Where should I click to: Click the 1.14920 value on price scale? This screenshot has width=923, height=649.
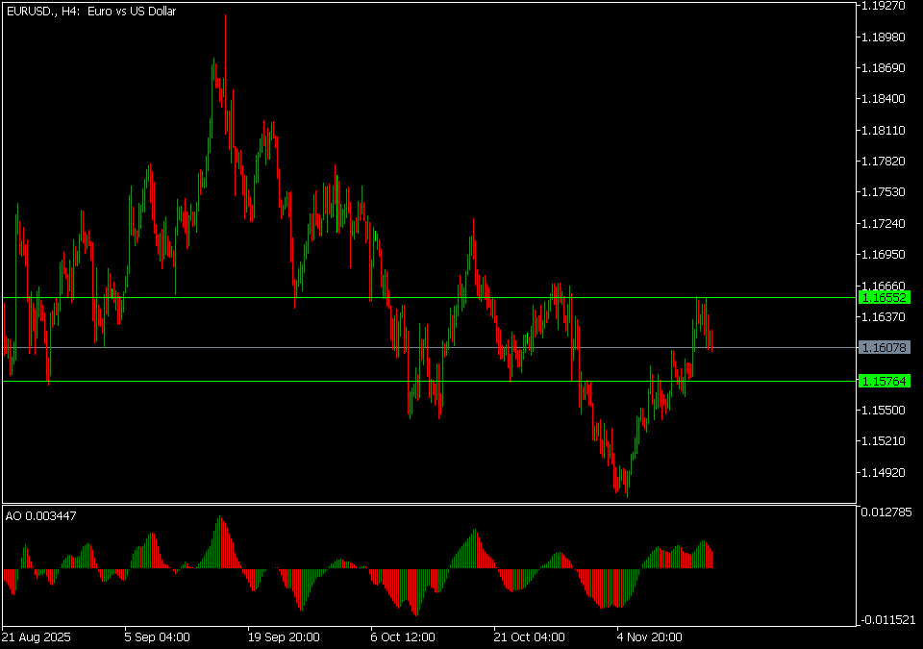[x=883, y=472]
